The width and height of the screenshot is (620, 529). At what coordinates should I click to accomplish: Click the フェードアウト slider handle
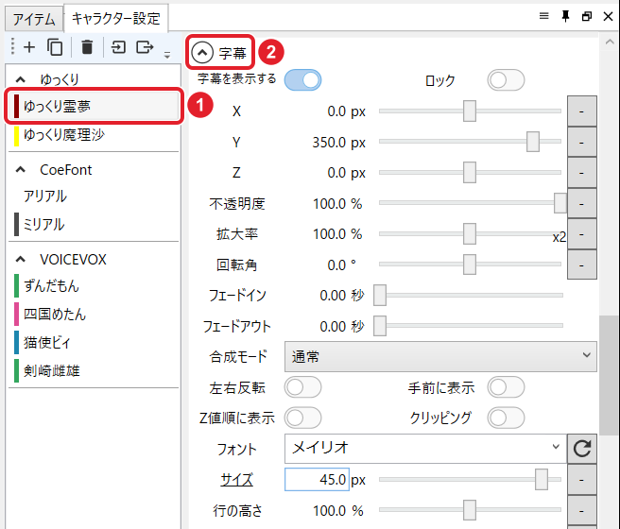[x=380, y=326]
